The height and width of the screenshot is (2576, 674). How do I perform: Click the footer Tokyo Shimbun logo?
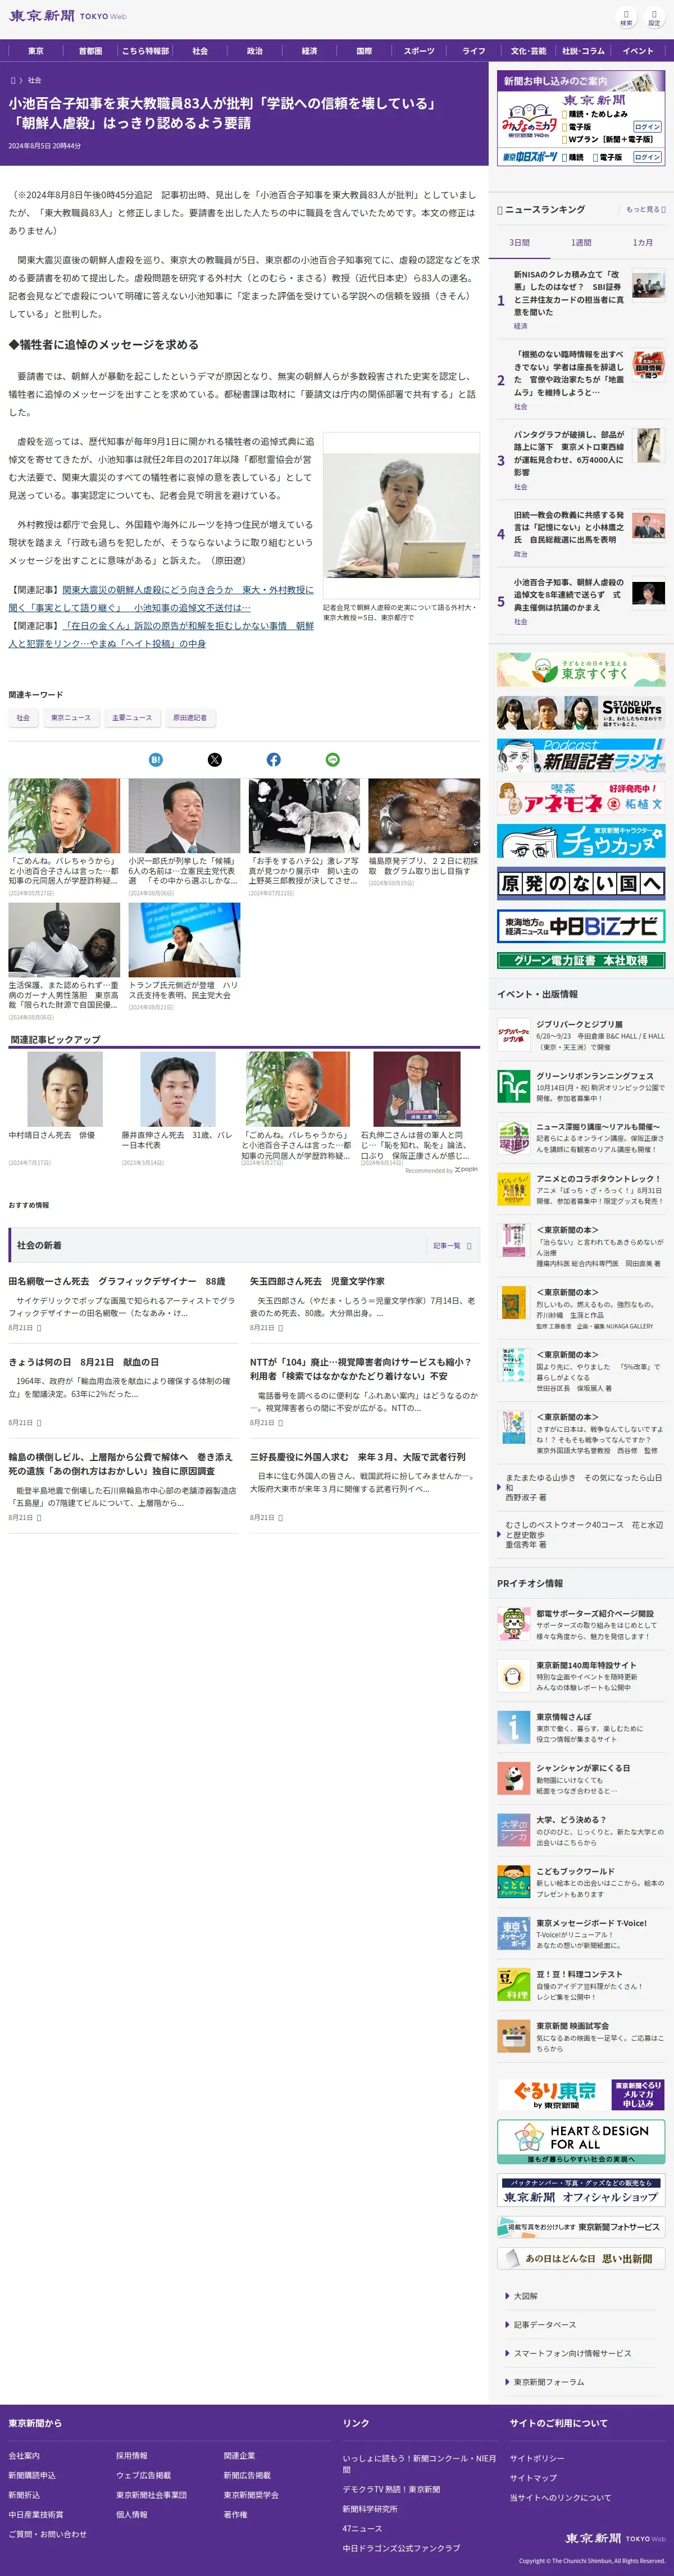614,2538
